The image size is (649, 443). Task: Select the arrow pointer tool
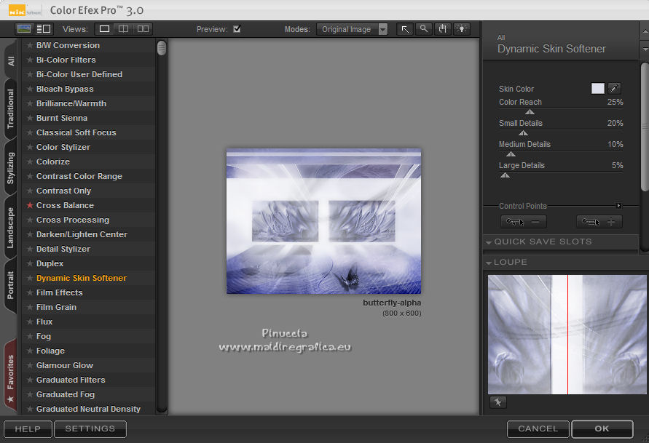(x=405, y=29)
